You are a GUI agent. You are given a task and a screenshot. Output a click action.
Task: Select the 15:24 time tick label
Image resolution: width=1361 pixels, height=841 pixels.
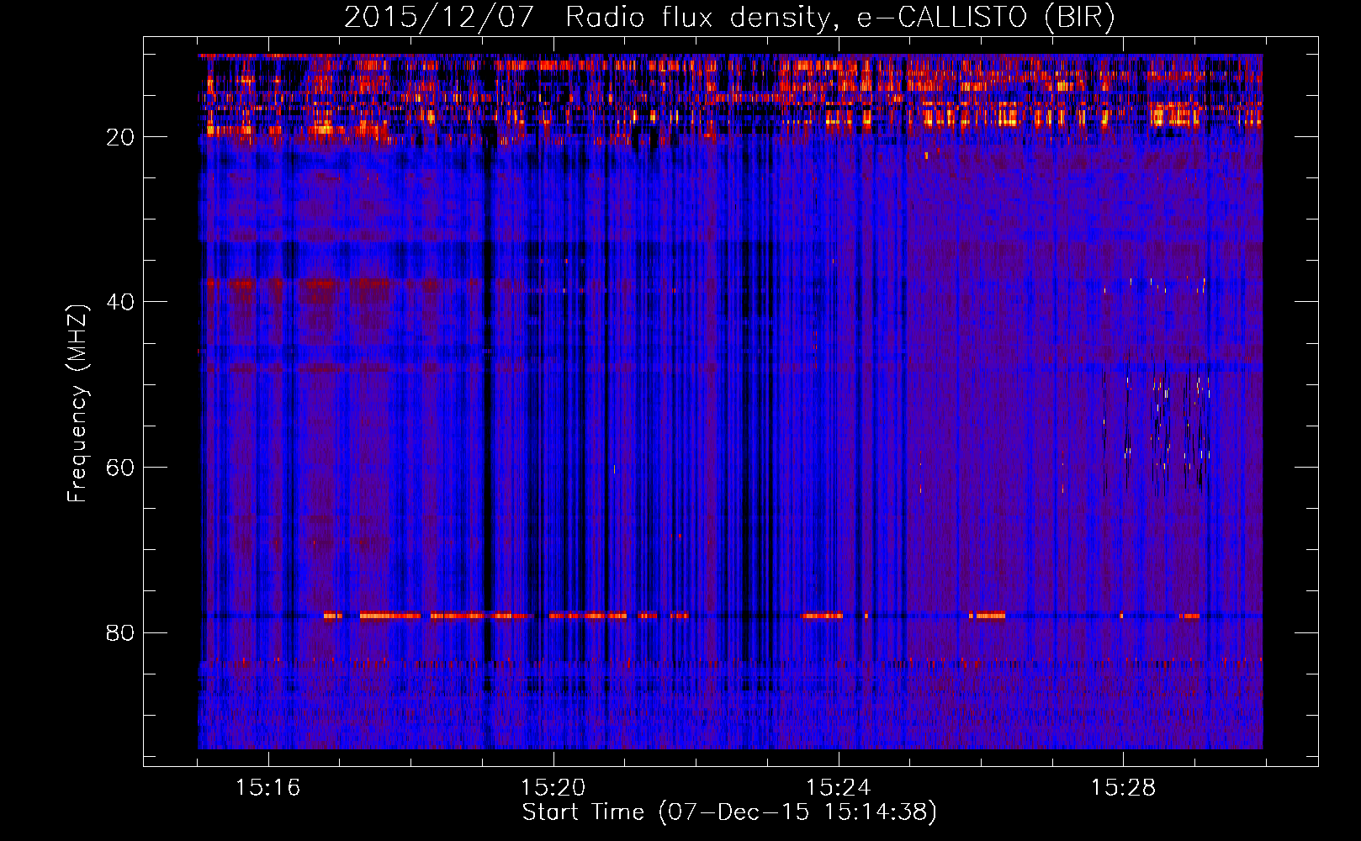click(x=838, y=788)
